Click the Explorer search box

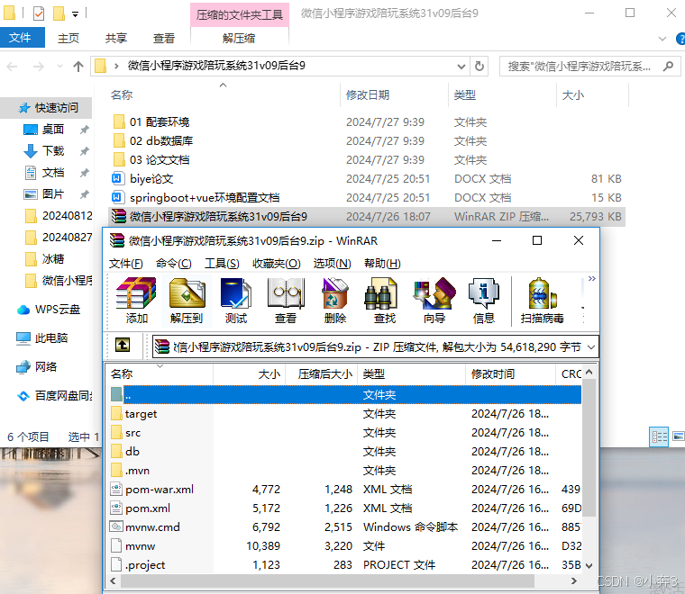click(589, 67)
